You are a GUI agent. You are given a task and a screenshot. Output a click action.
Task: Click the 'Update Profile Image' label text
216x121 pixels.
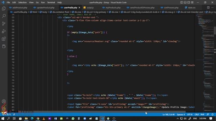pyautogui.click(x=174, y=107)
